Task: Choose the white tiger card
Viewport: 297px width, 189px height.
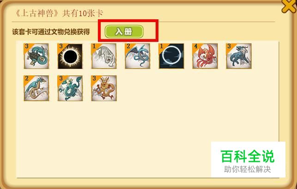Action: (x=104, y=56)
